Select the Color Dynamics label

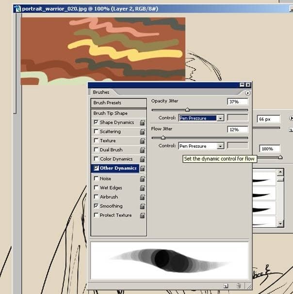tap(116, 159)
